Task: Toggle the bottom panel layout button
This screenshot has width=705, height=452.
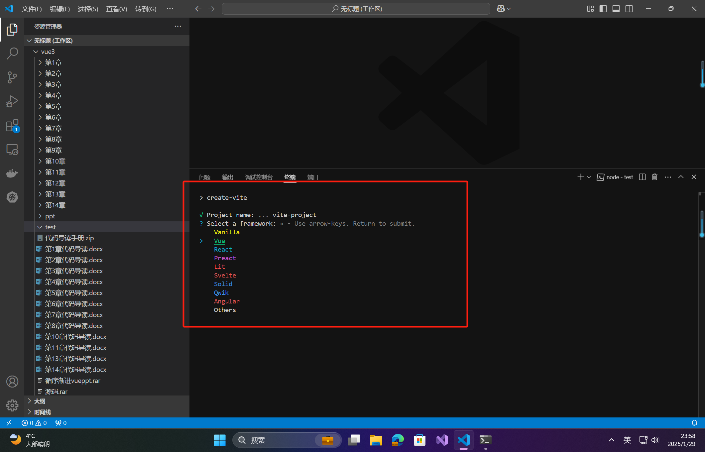Action: click(x=616, y=9)
